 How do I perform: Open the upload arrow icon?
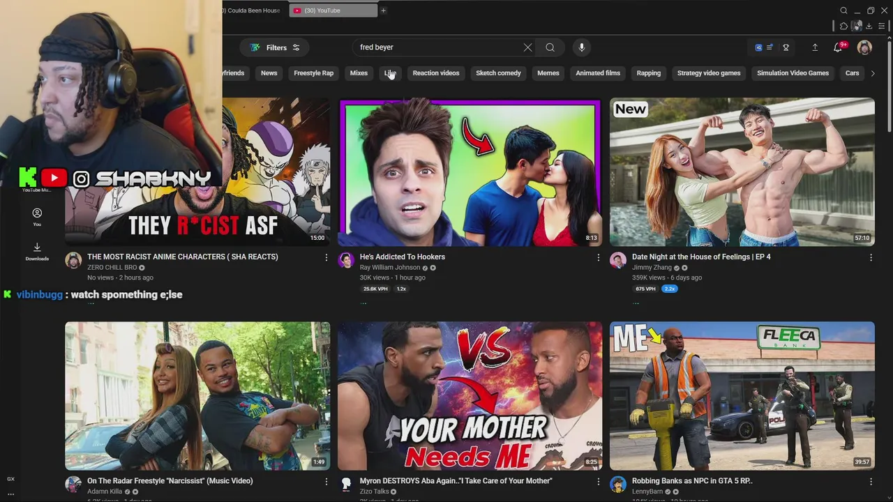[x=815, y=47]
